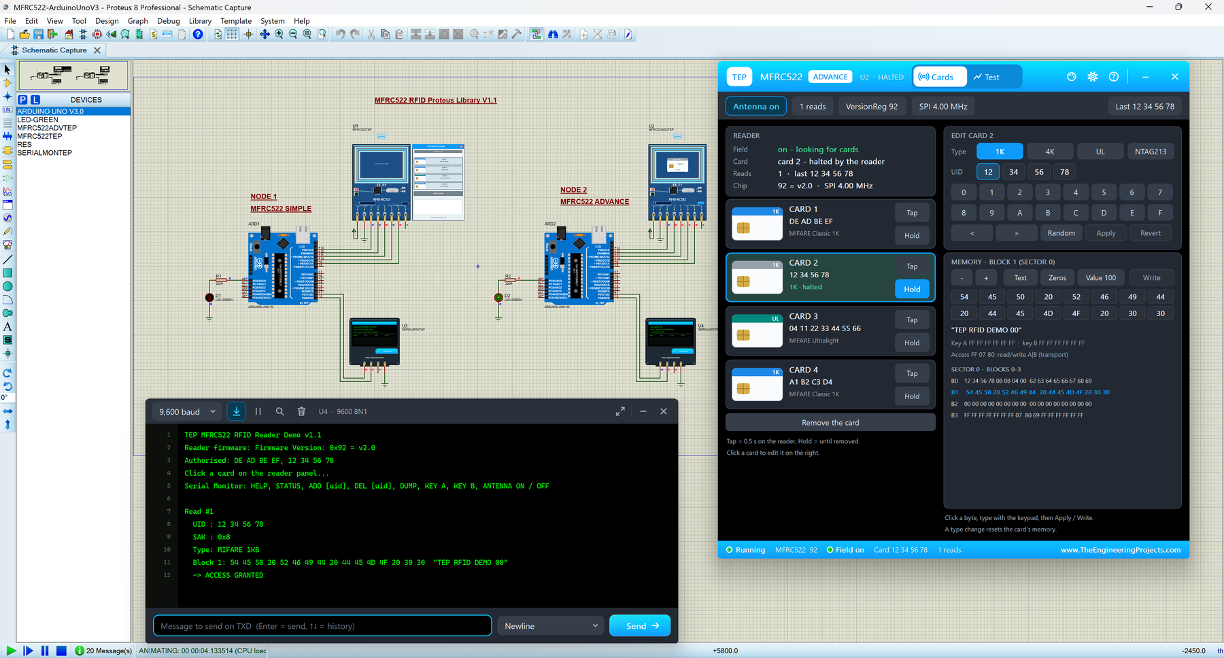Click the simulation Play button
1224x658 pixels.
coord(11,651)
